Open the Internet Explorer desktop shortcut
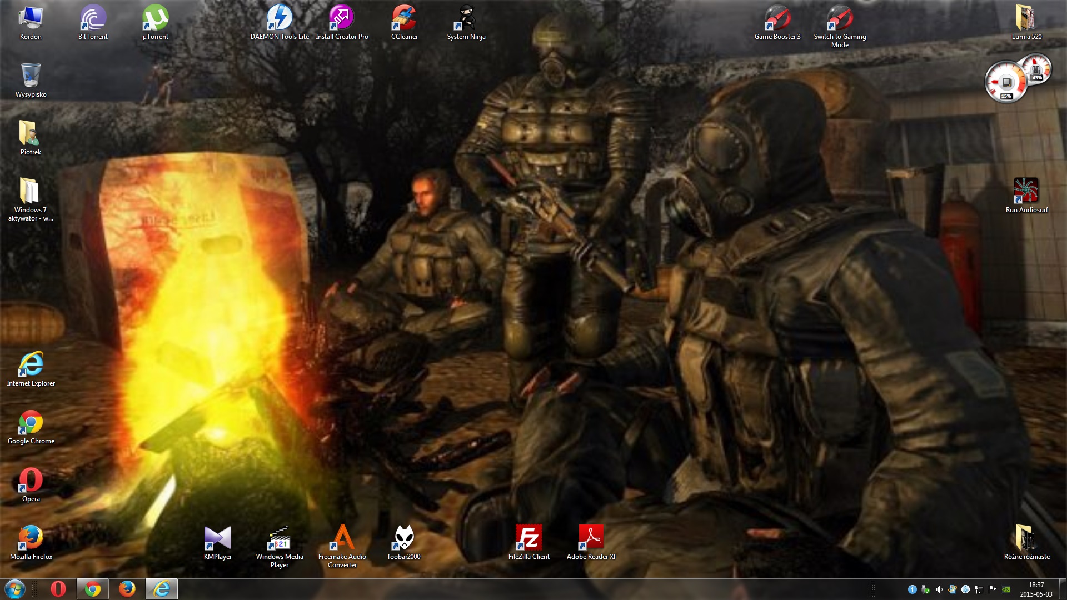Viewport: 1067px width, 600px height. pyautogui.click(x=31, y=369)
